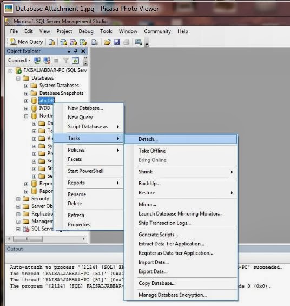Open the Object Explorer window position dropdown arrow
This screenshot has height=306, width=290.
coord(69,51)
